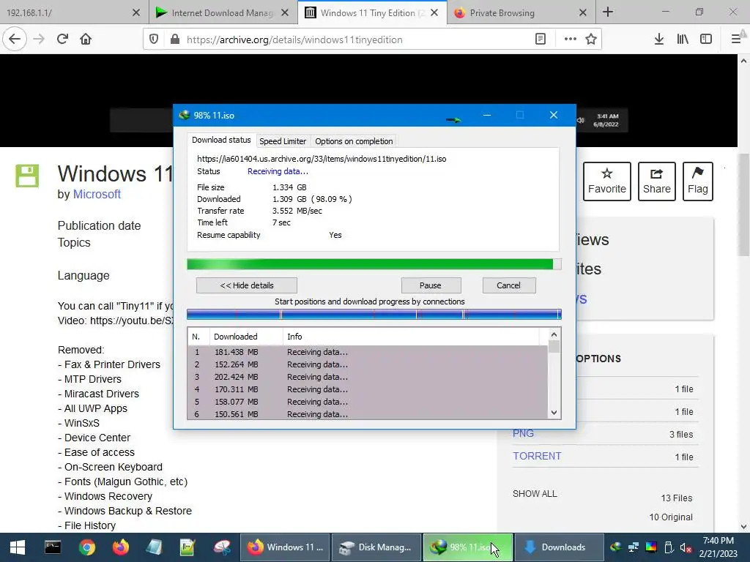Close the Private Browsing tab
Viewport: 750px width, 562px height.
582,12
